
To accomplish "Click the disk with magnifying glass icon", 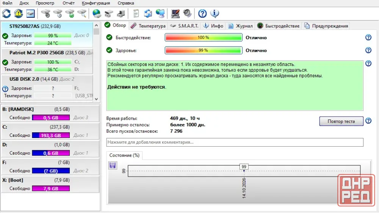I will click(82, 14).
